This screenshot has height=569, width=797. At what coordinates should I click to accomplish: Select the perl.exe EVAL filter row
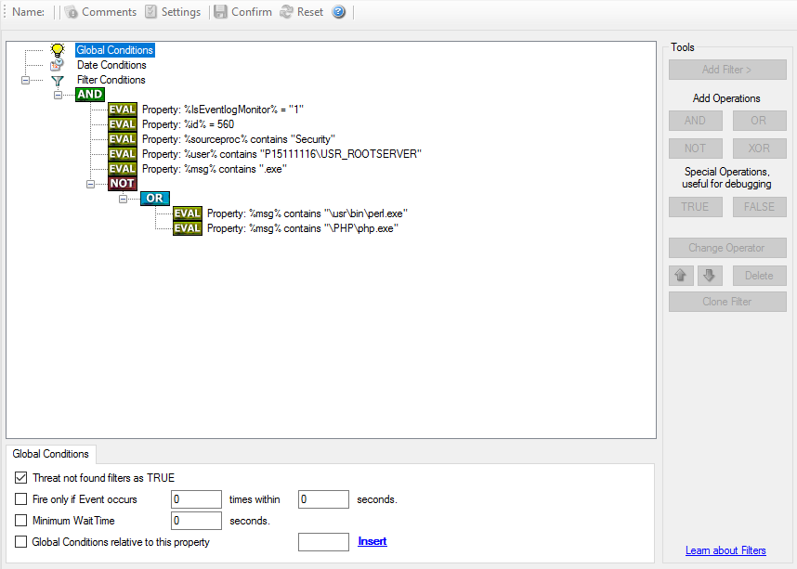point(328,213)
